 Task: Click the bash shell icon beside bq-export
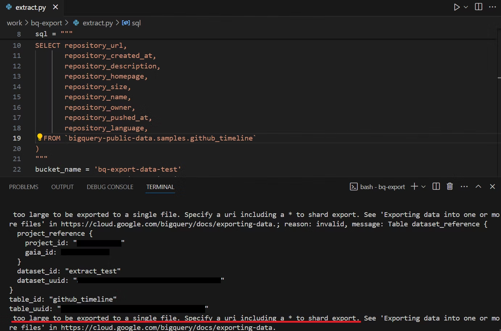point(353,187)
